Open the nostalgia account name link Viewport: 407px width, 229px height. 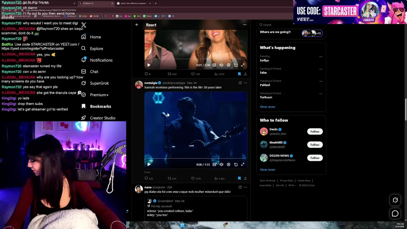[x=151, y=83]
